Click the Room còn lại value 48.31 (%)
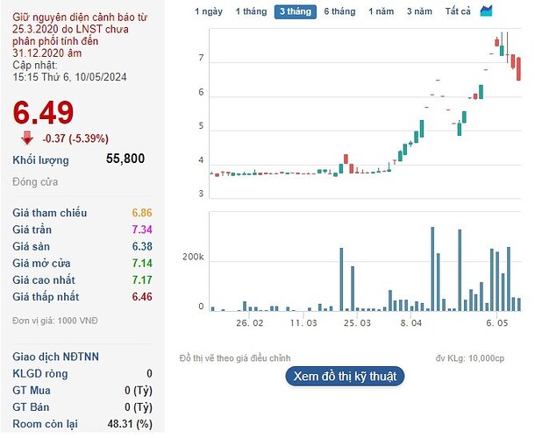Viewport: 535px width, 438px height. [x=130, y=424]
